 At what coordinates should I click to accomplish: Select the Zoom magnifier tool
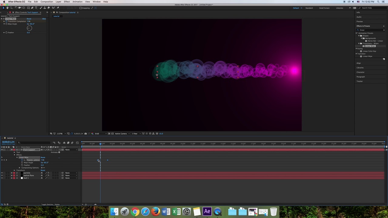coord(11,8)
